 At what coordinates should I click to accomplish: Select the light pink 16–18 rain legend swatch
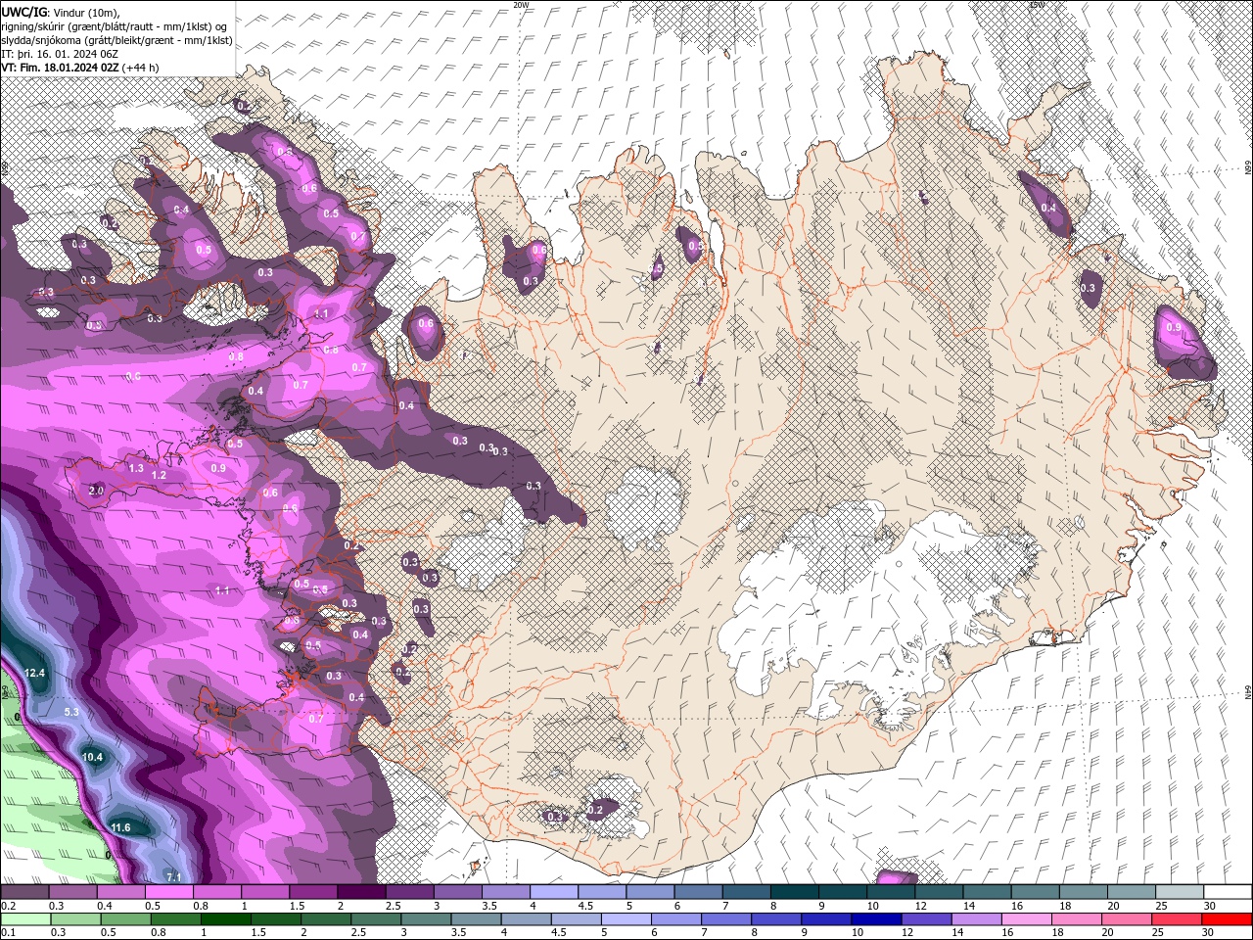(1028, 919)
